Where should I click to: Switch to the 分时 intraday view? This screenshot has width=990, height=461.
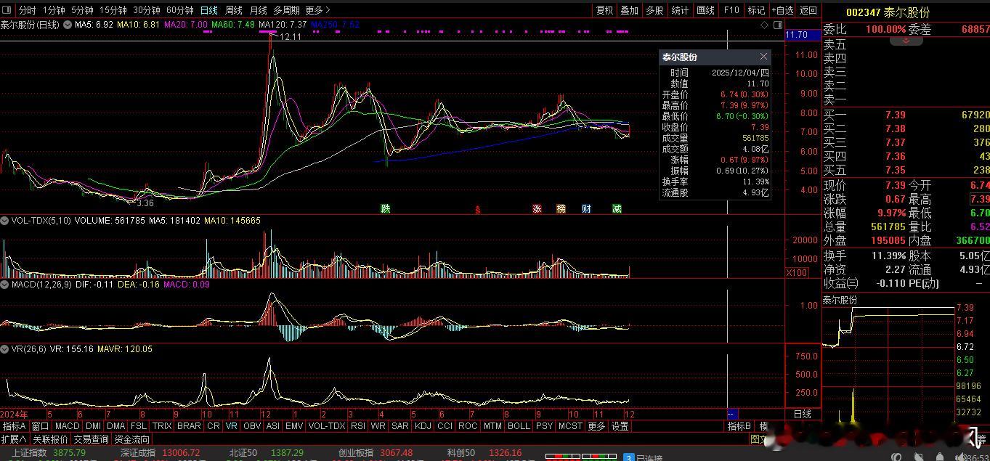(27, 10)
